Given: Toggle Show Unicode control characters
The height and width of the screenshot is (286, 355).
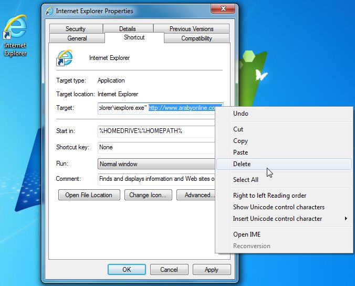Looking at the screenshot, I should coord(284,207).
